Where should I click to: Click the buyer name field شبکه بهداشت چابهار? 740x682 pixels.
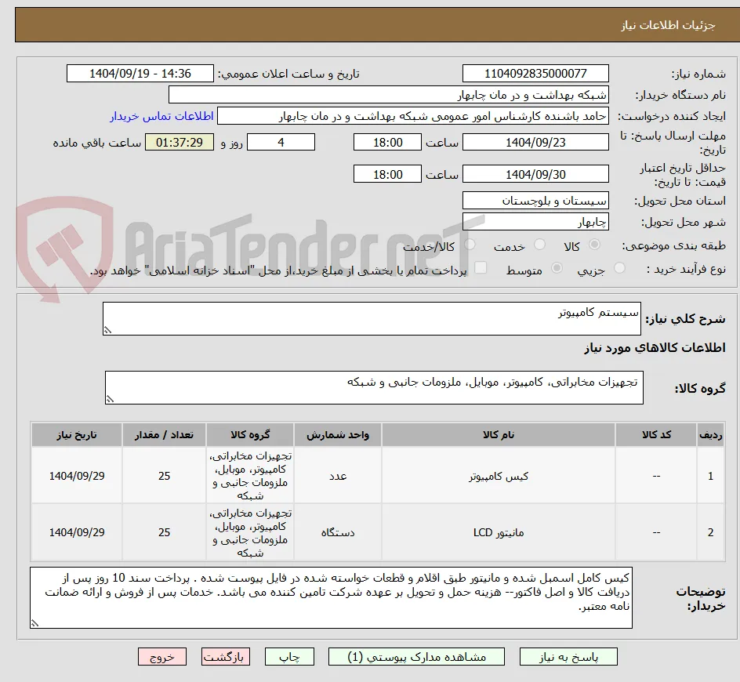[388, 95]
